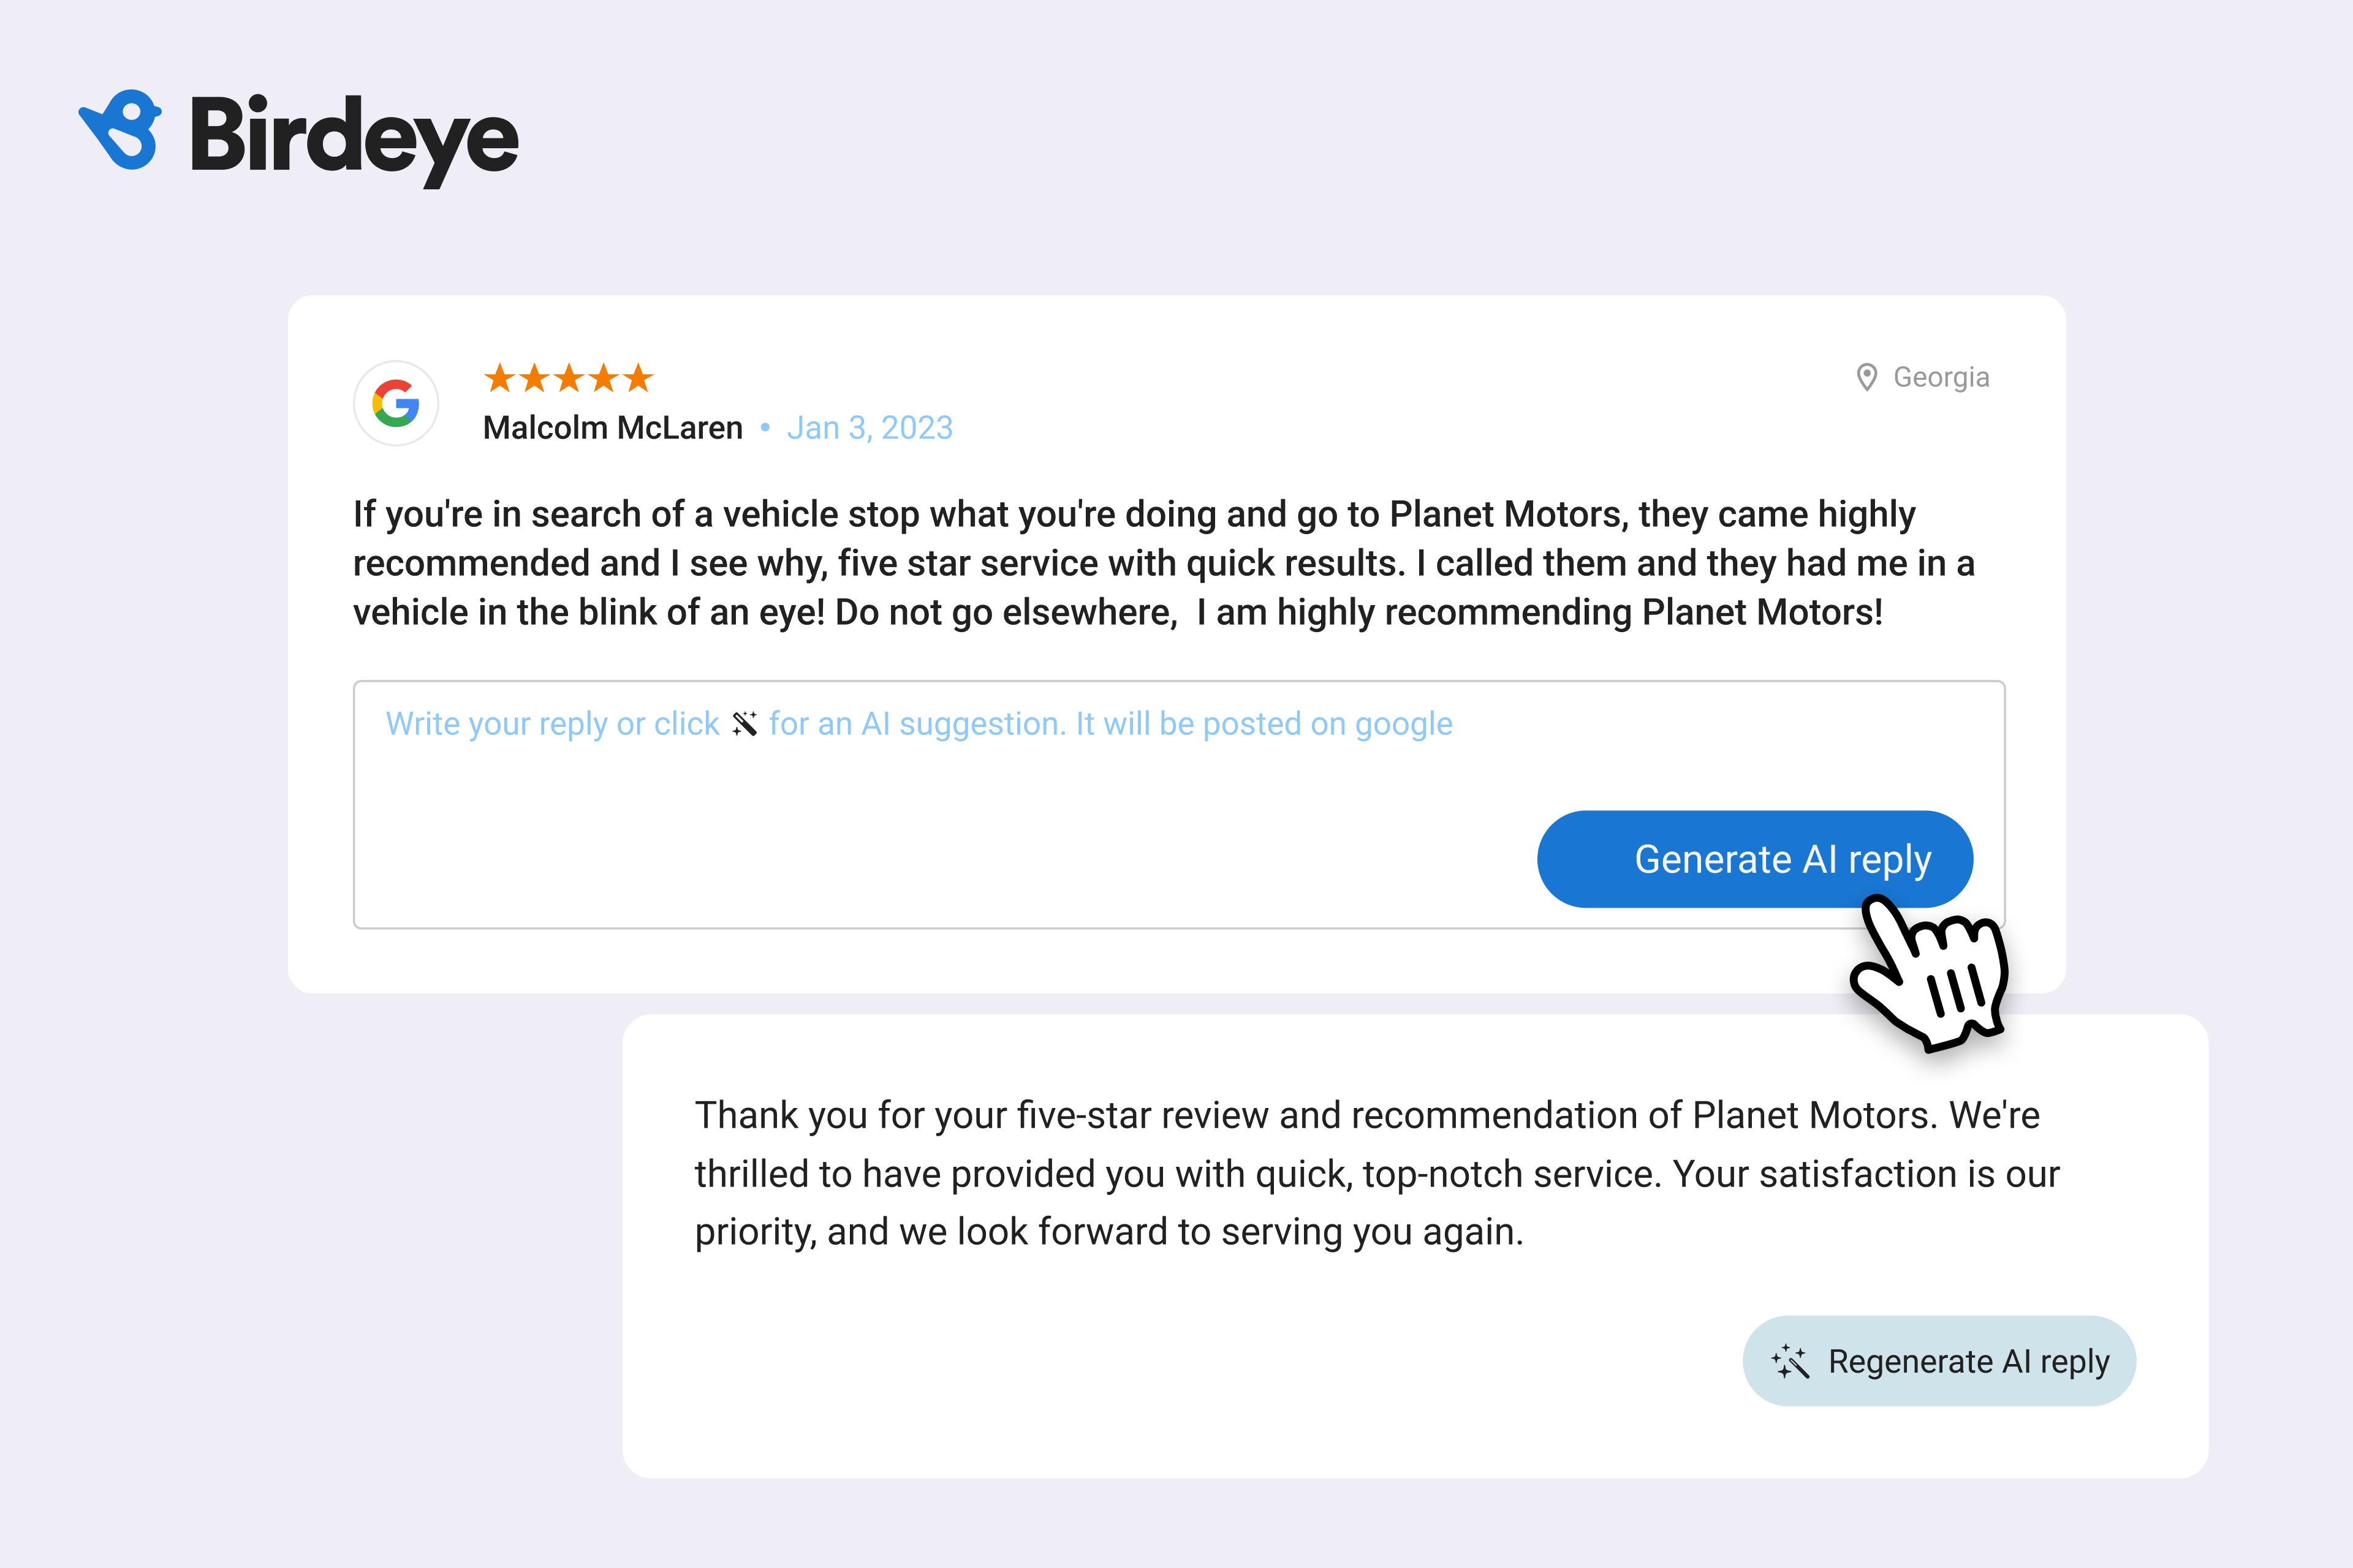Click the sparkle wand icon on Regenerate AI reply
The width and height of the screenshot is (2353, 1568).
(1793, 1361)
